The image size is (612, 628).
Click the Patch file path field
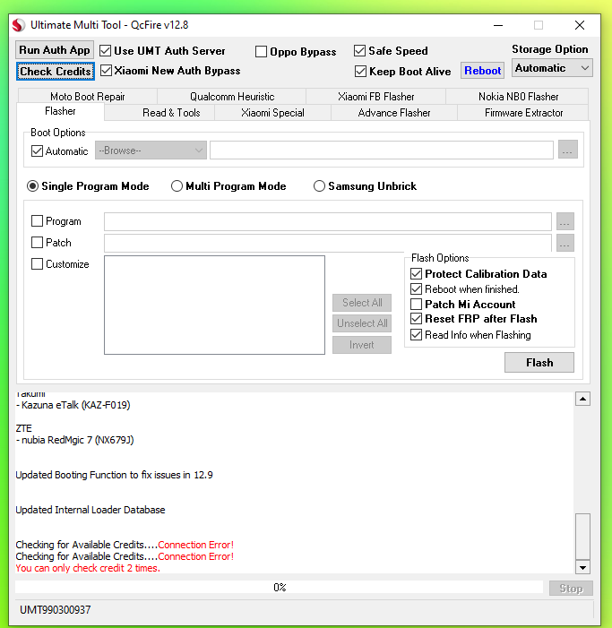328,243
